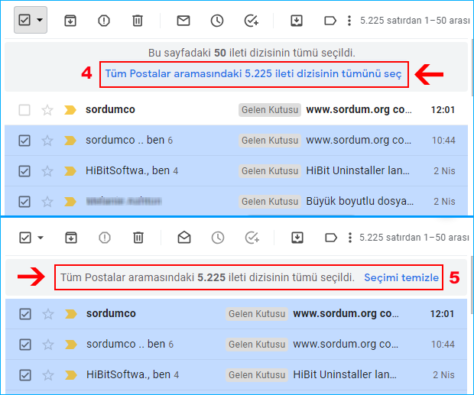474x395 pixels.
Task: Add to tasks icon in the lower toolbar
Action: [252, 238]
